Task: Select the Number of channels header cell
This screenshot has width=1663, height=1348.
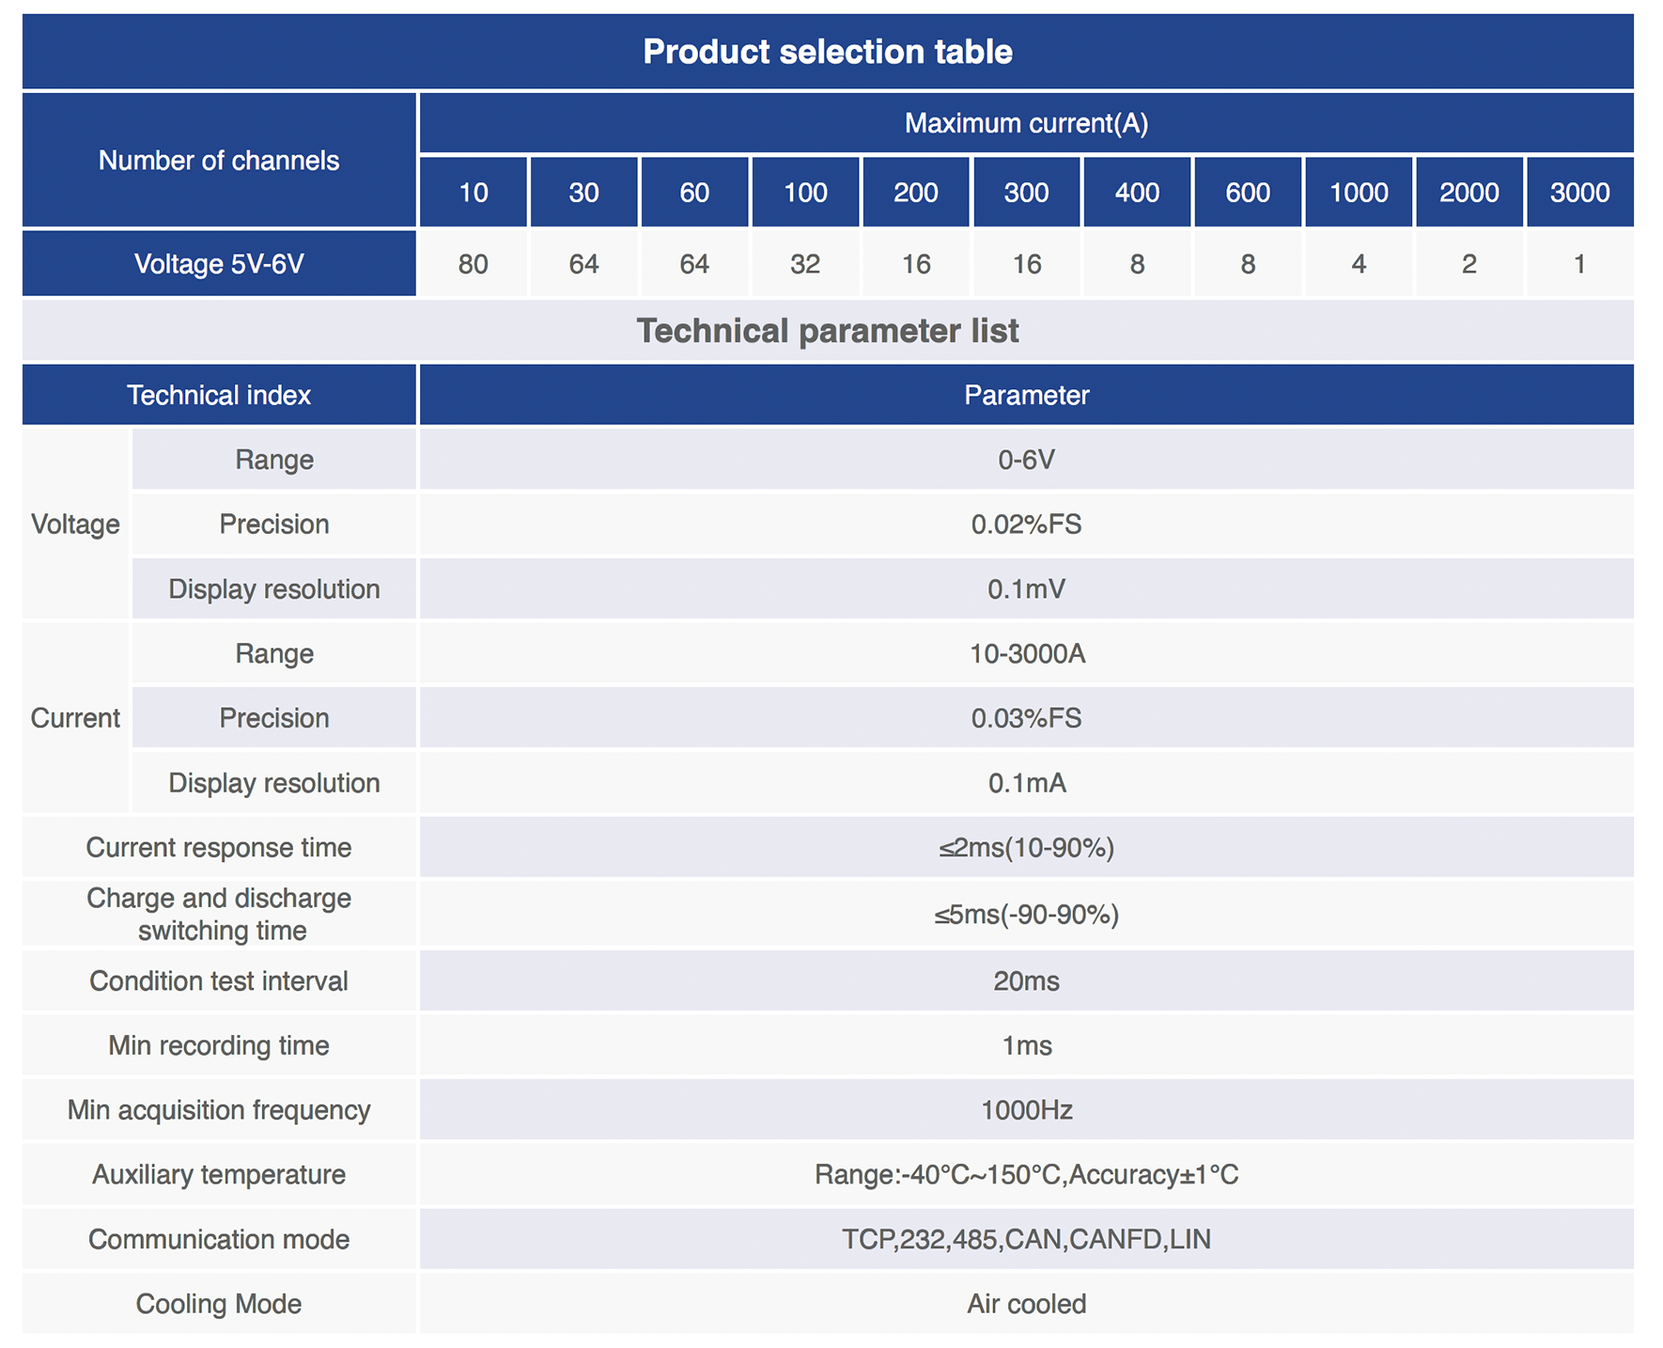Action: coord(219,161)
